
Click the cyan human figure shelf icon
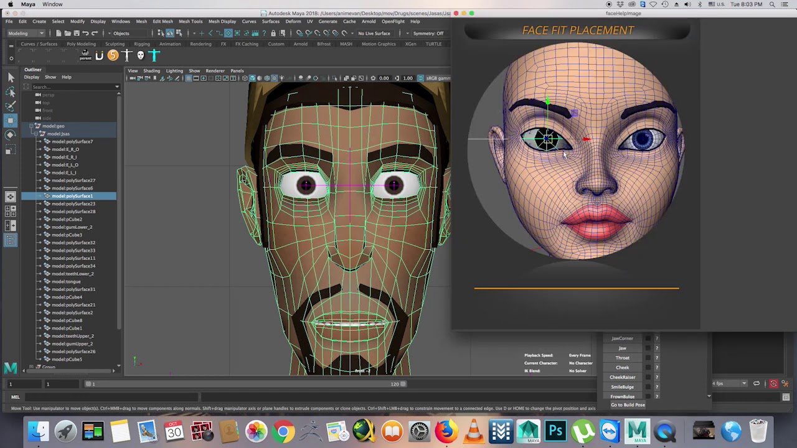pos(154,56)
